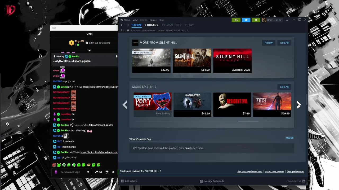Viewport: 339px width, 190px height.
Task: Click the gold rank 1 hexagon badge
Action: point(71,43)
